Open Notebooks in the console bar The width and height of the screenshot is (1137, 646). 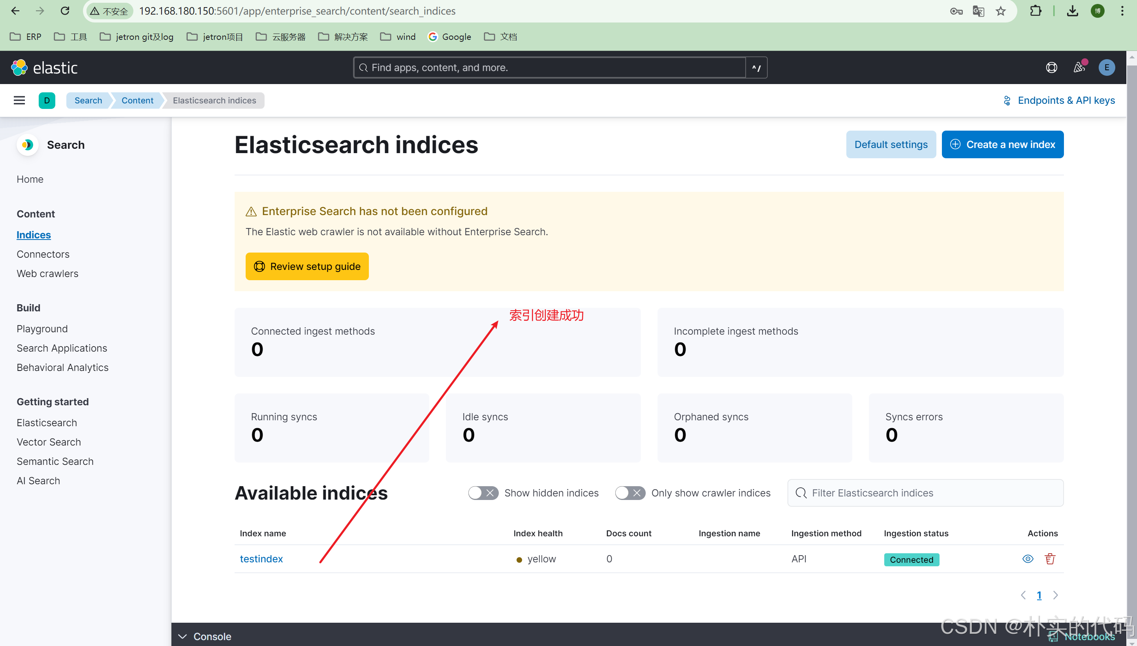coord(1081,636)
